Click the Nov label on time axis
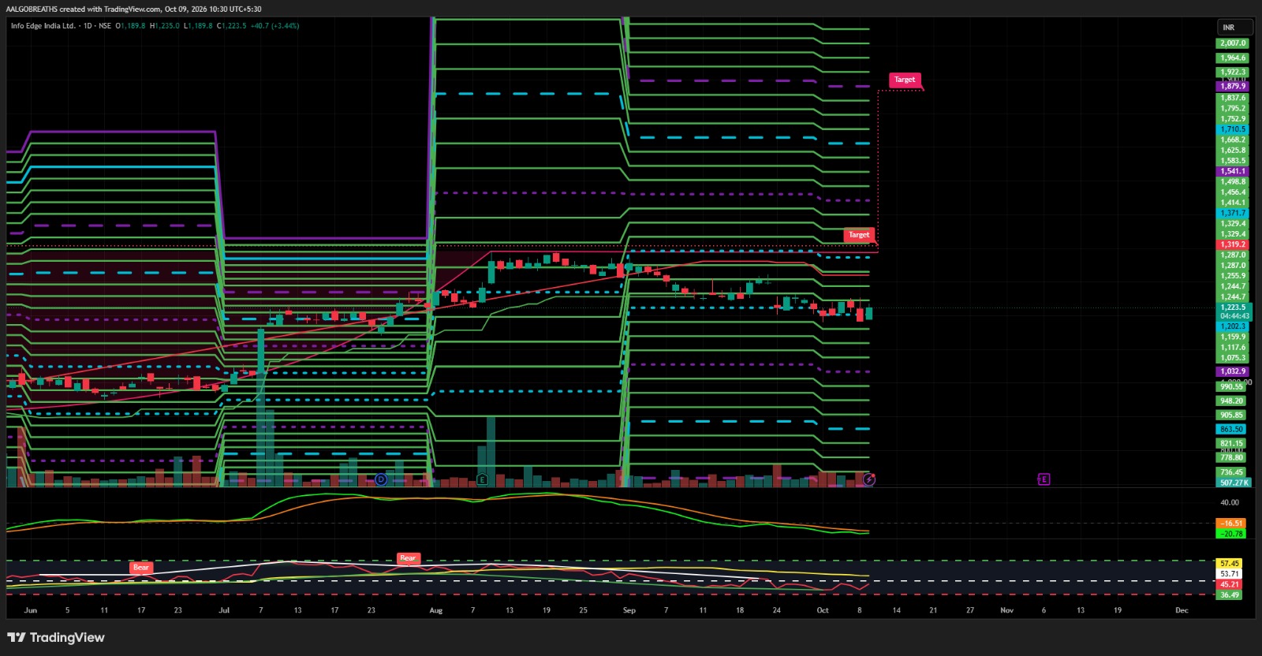 click(1007, 610)
